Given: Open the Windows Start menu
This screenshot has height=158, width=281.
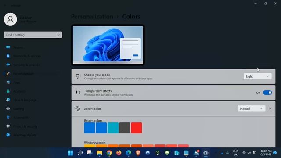Looking at the screenshot, I should pos(70,153).
